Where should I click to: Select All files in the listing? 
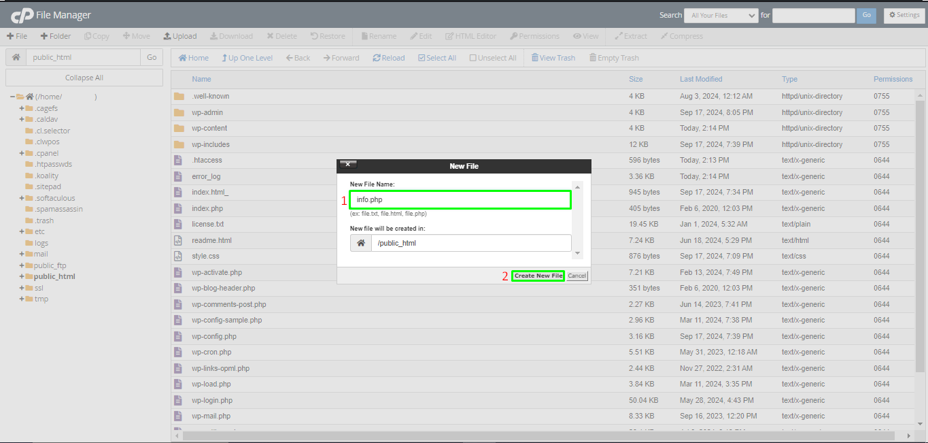click(437, 58)
